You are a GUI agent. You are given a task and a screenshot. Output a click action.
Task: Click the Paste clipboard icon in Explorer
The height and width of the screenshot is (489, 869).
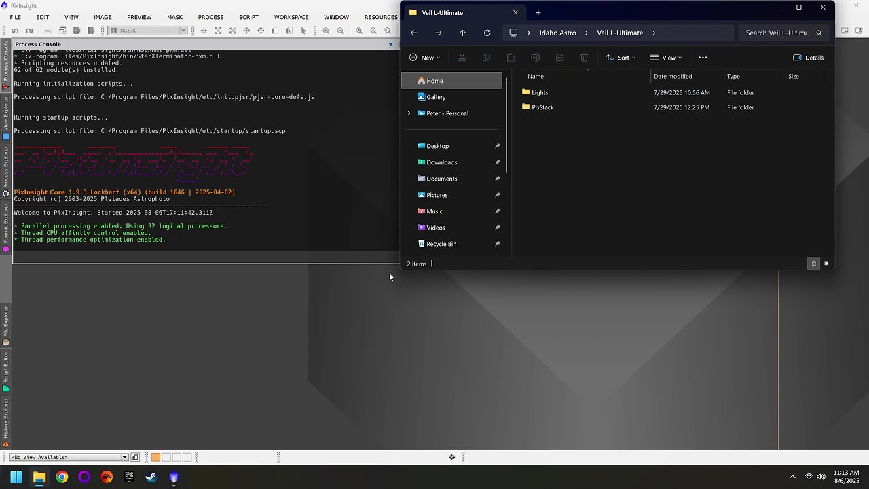pos(511,58)
